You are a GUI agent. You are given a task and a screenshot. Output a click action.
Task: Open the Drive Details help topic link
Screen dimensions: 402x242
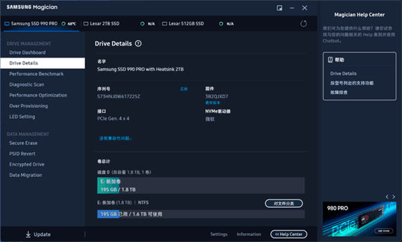point(343,73)
